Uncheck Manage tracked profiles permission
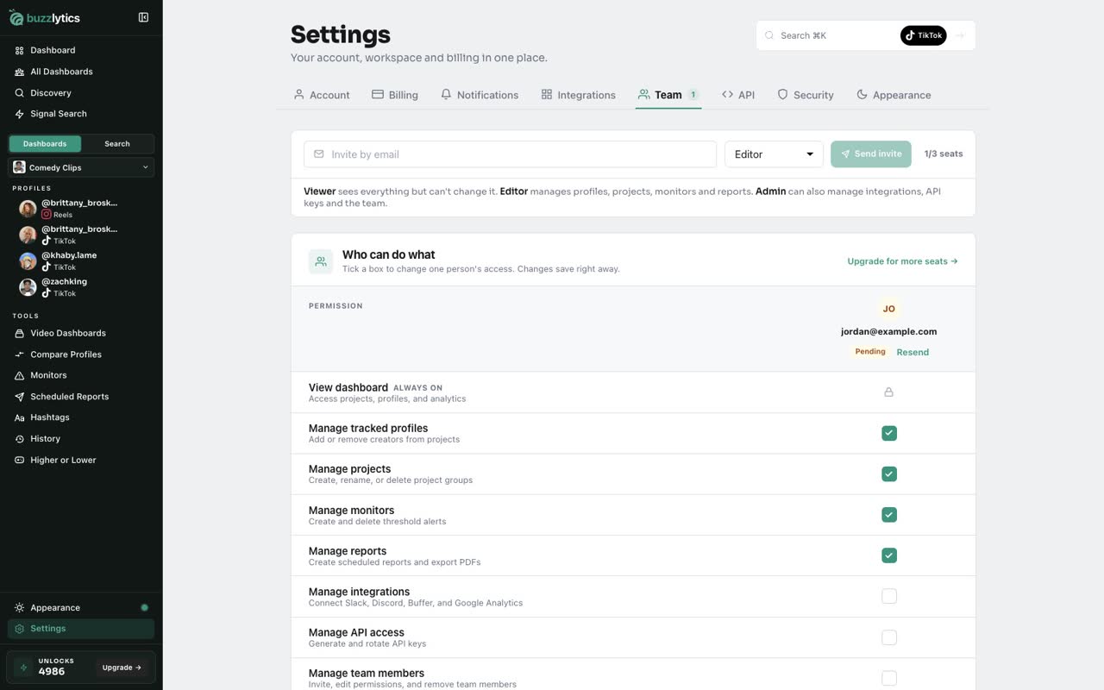 point(889,433)
